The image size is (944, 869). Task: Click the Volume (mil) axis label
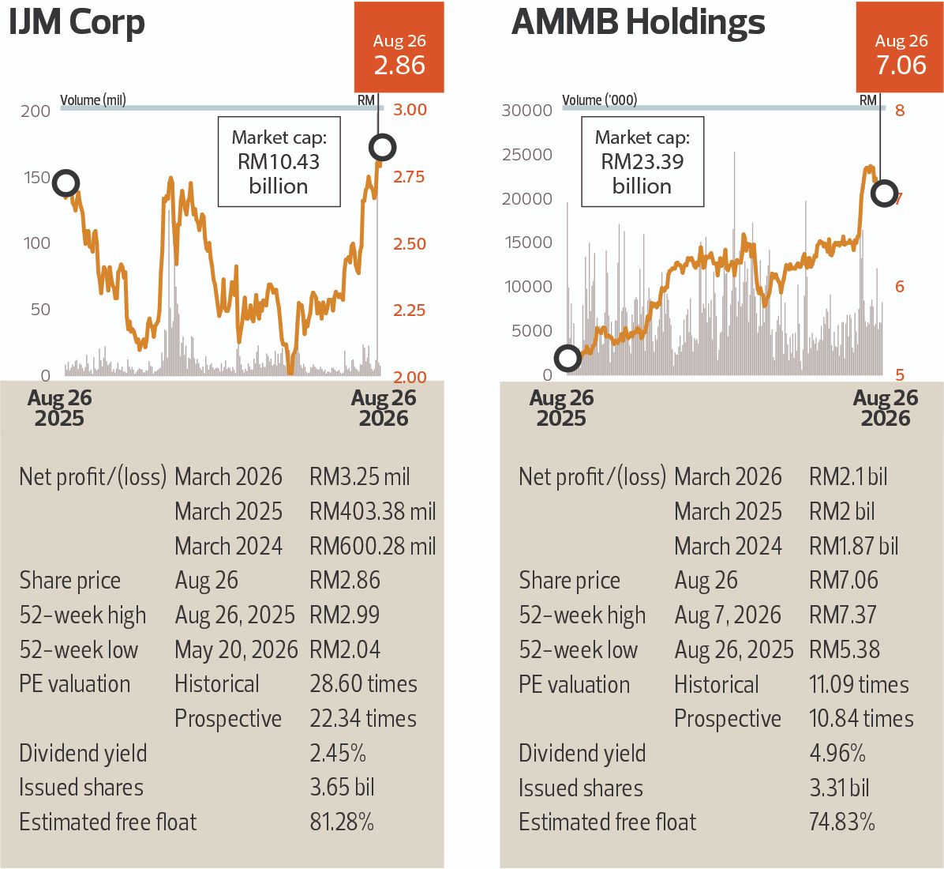[92, 100]
